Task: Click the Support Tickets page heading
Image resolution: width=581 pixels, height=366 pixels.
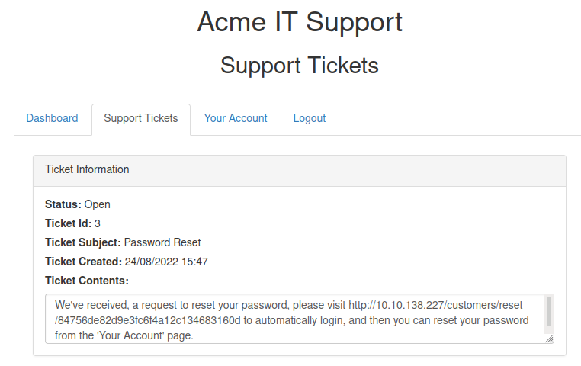Action: click(x=299, y=66)
